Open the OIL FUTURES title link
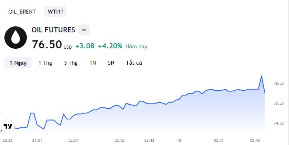The image size is (289, 145). click(54, 30)
